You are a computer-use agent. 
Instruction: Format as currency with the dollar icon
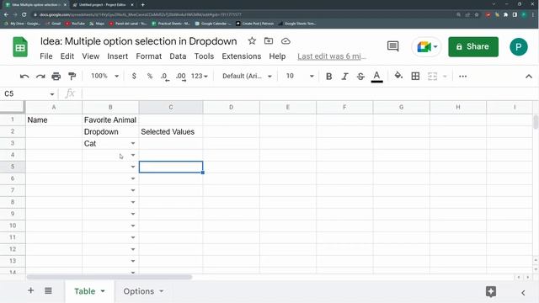134,76
